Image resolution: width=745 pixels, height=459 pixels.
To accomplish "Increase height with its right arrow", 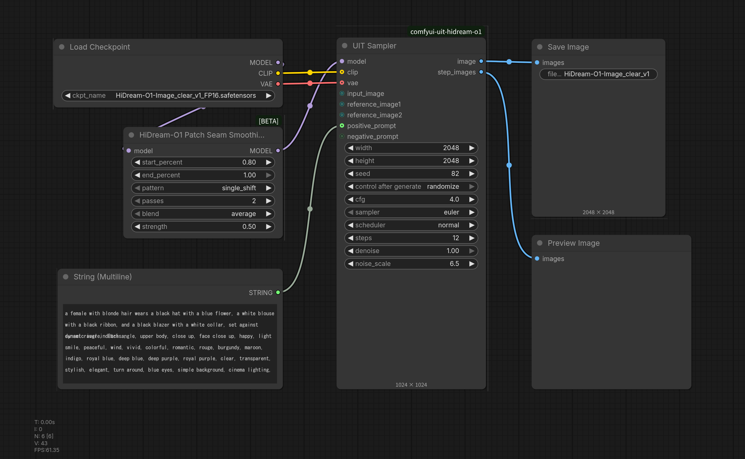I will tap(472, 161).
